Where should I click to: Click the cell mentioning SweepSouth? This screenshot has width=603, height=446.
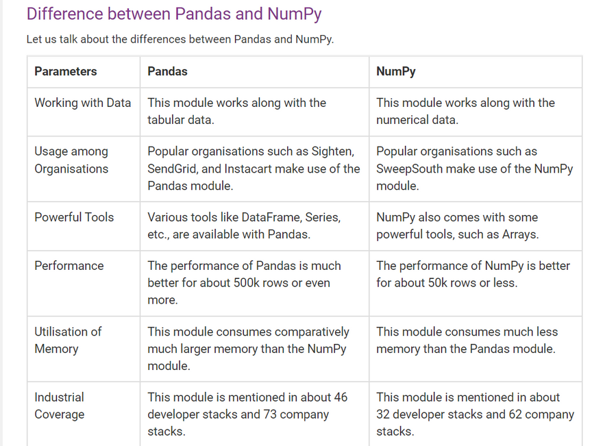(474, 169)
